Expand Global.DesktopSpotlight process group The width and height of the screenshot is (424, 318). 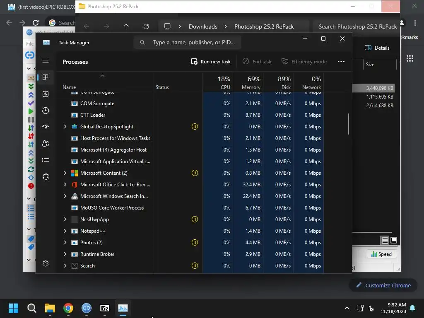[x=65, y=127]
